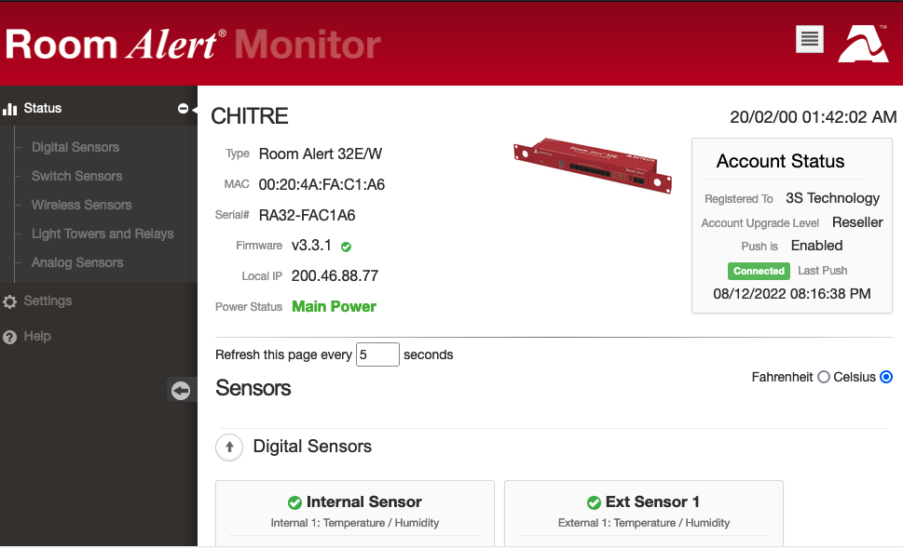
Task: Click the Ext Sensor 1 green check icon
Action: point(594,502)
